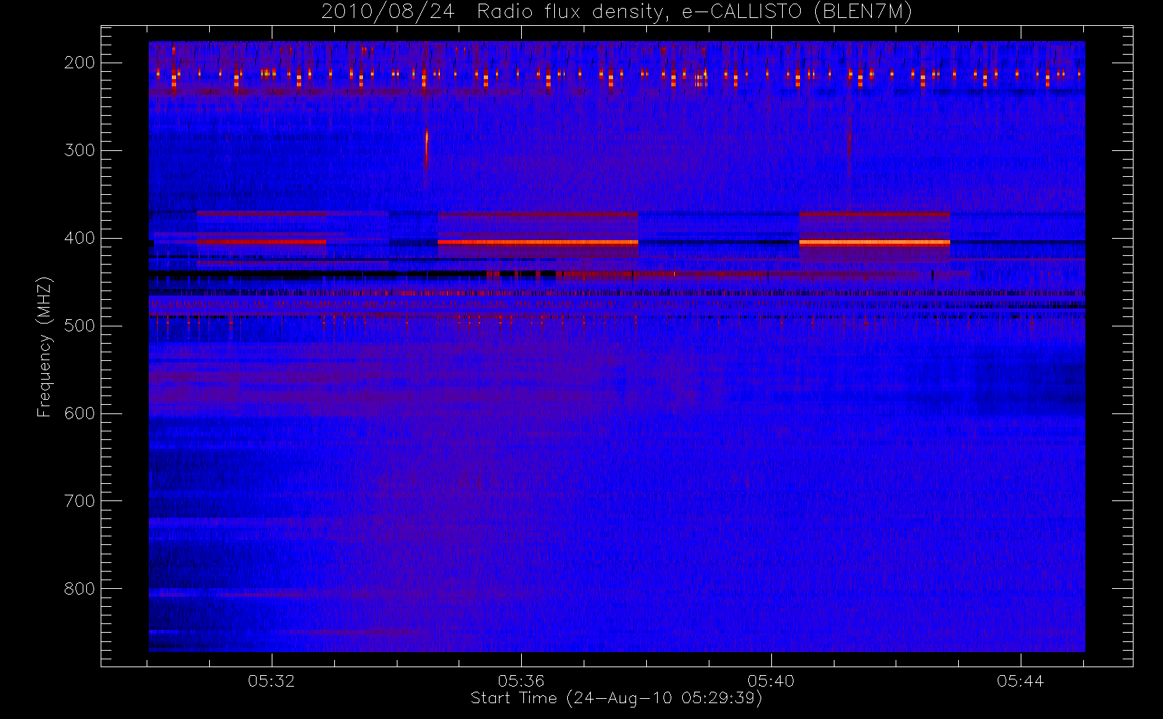1163x719 pixels.
Task: Click the bright yellow band at 400 MHz near 05:41
Action: coord(874,243)
